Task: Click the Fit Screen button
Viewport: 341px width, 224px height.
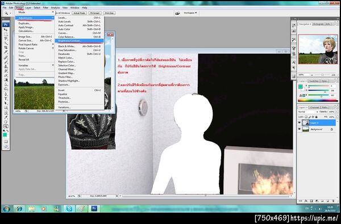Action: 95,13
